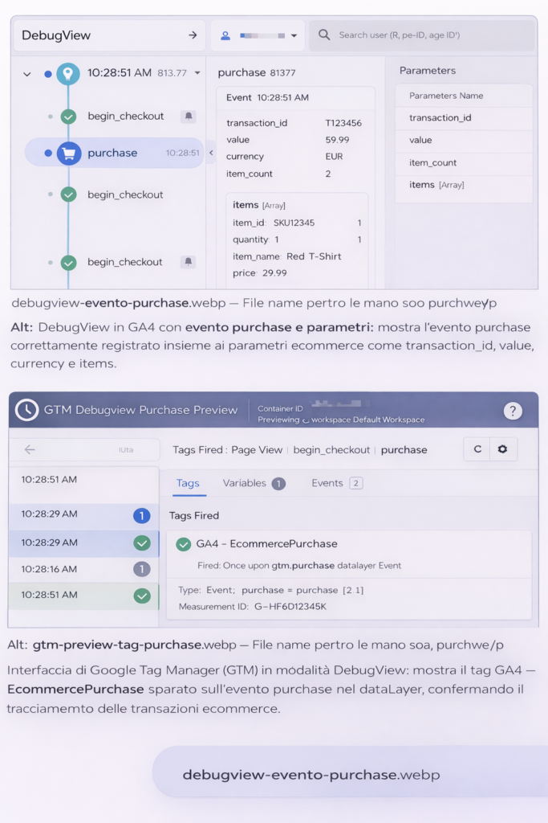Image resolution: width=548 pixels, height=823 pixels.
Task: Select begin_checkout in Tags Fired breadcrumb
Action: point(331,450)
